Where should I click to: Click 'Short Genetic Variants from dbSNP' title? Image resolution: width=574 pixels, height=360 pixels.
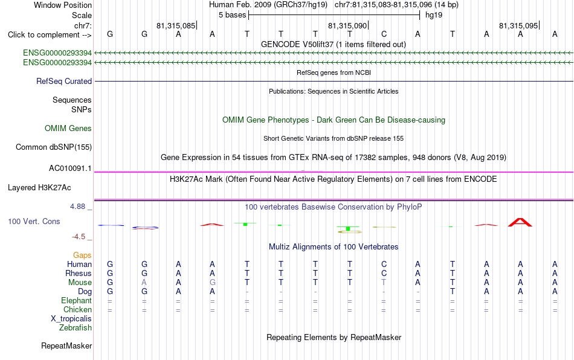click(x=334, y=138)
